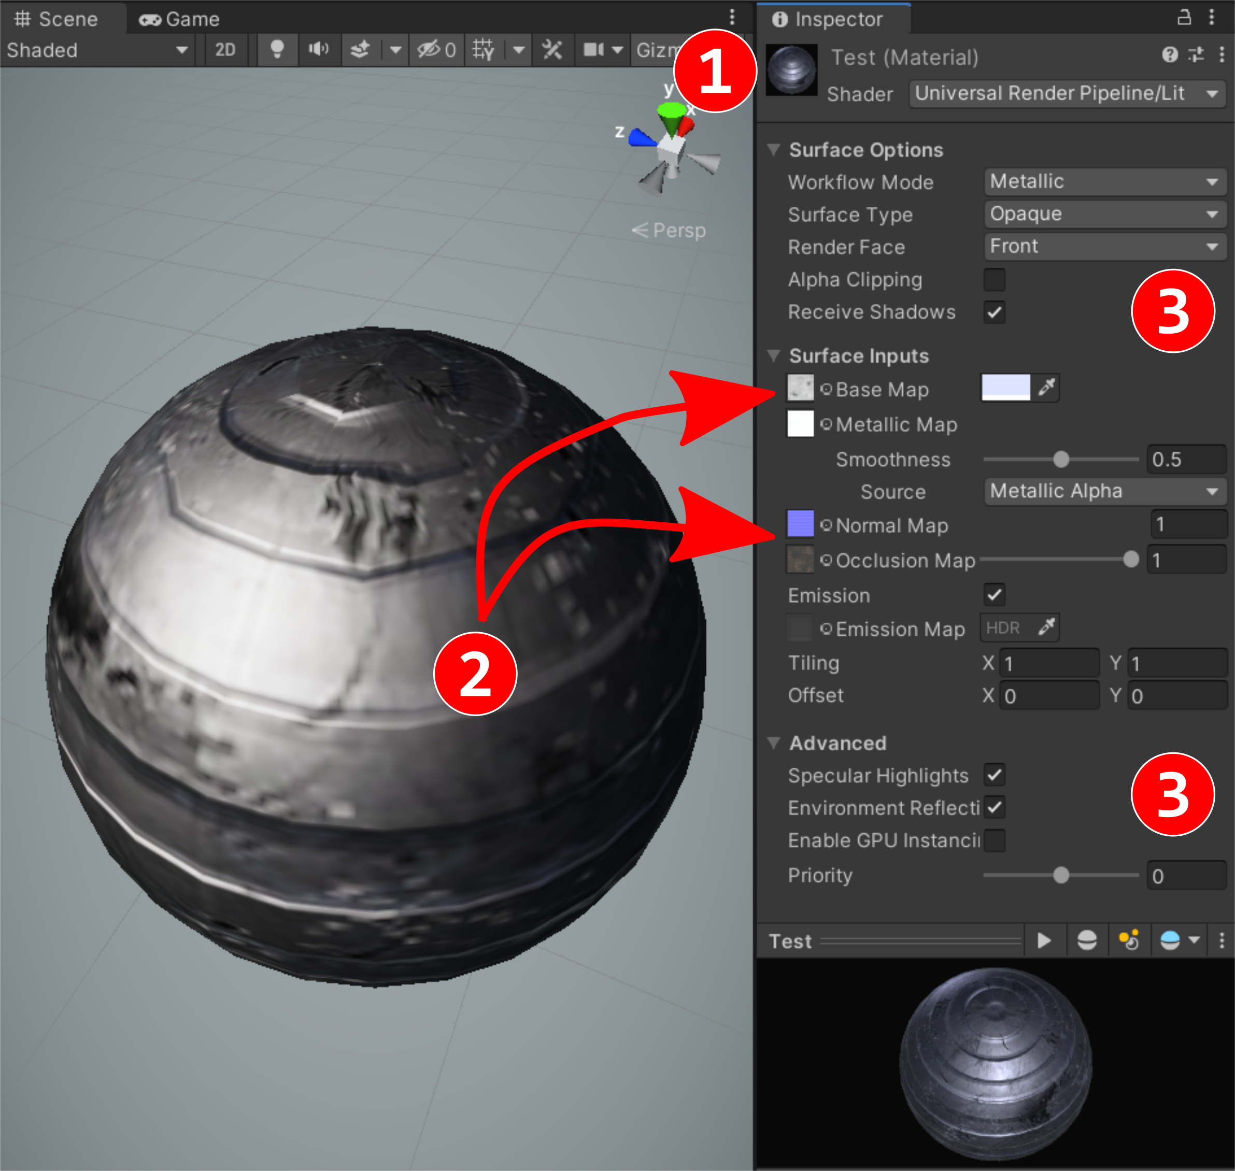The image size is (1235, 1171).
Task: Open Workflow Mode dropdown
Action: click(x=1104, y=182)
